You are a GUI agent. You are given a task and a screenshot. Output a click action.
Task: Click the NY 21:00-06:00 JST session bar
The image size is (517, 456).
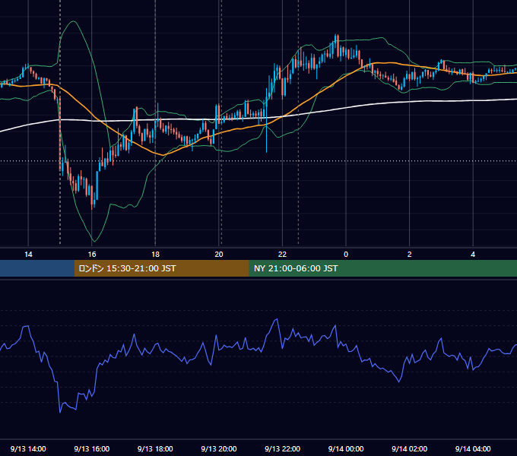click(382, 268)
